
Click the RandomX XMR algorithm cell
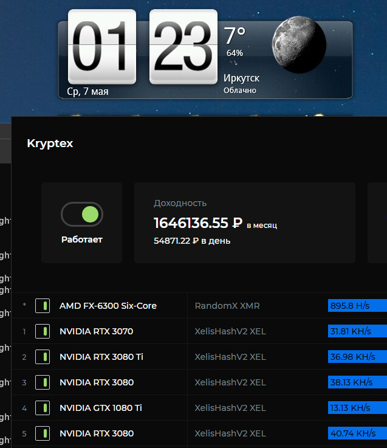[227, 306]
